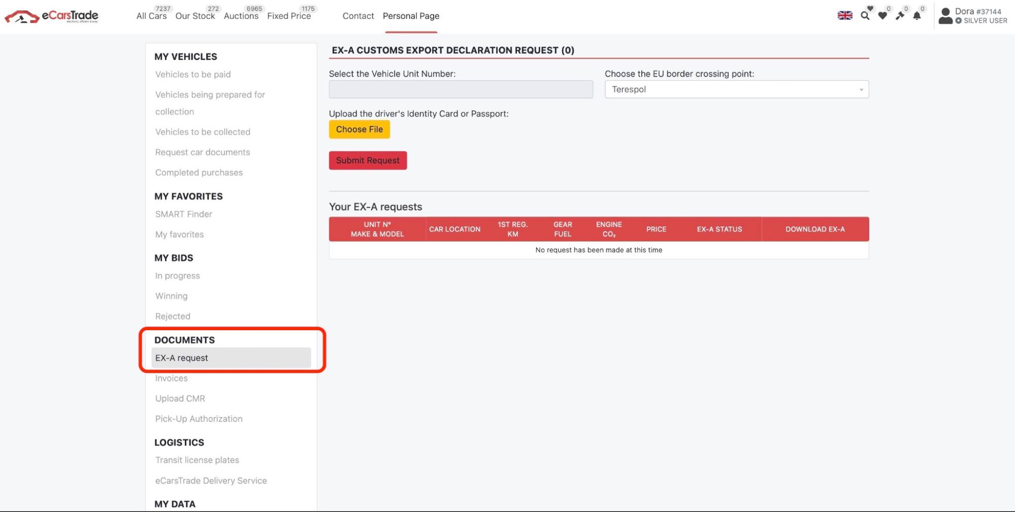Viewport: 1015px width, 512px height.
Task: Open the Fixed Price listings
Action: click(x=288, y=16)
